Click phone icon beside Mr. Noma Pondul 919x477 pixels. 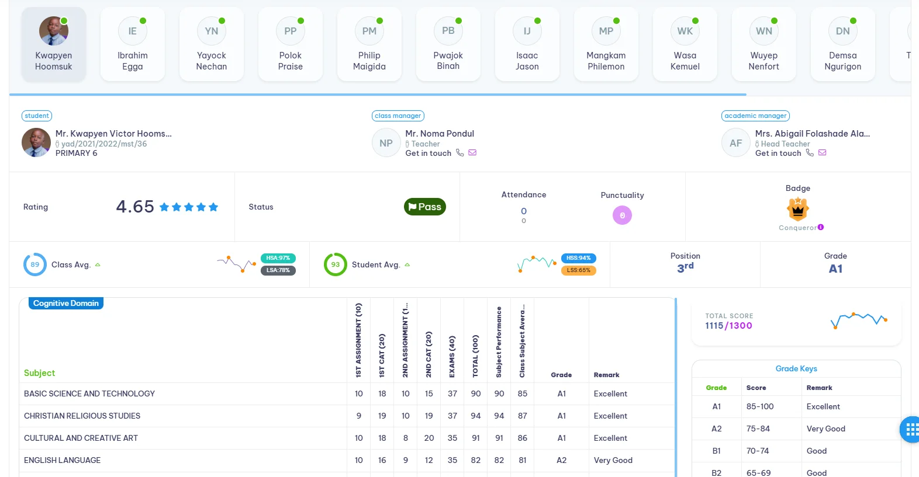point(460,153)
